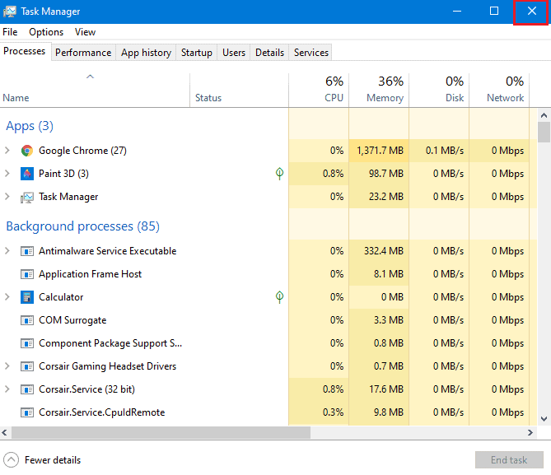Image resolution: width=551 pixels, height=475 pixels.
Task: Sort by the Network column header
Action: [x=499, y=90]
